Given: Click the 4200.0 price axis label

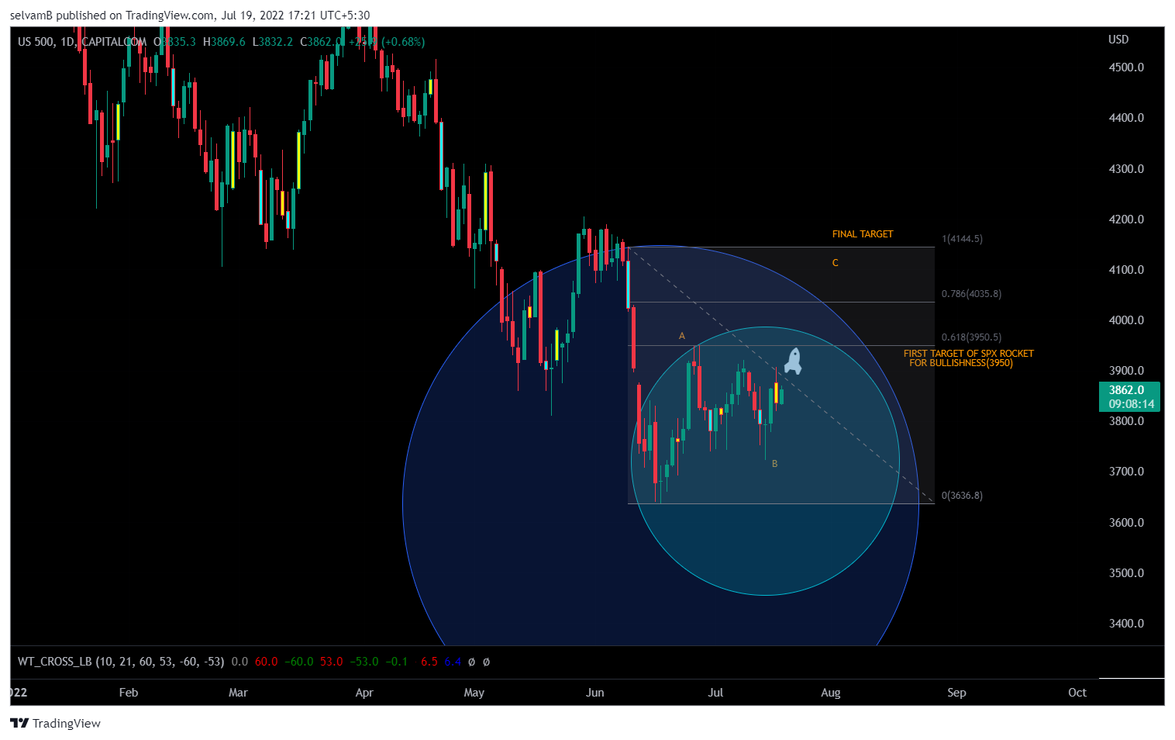Looking at the screenshot, I should (1126, 220).
